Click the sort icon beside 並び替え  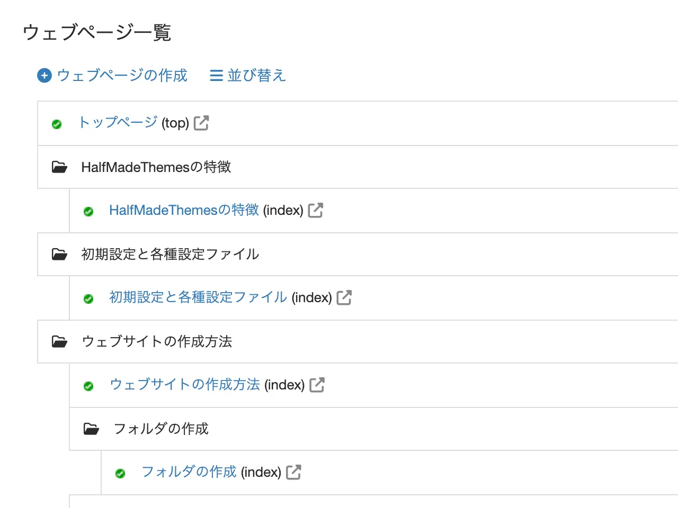[216, 76]
